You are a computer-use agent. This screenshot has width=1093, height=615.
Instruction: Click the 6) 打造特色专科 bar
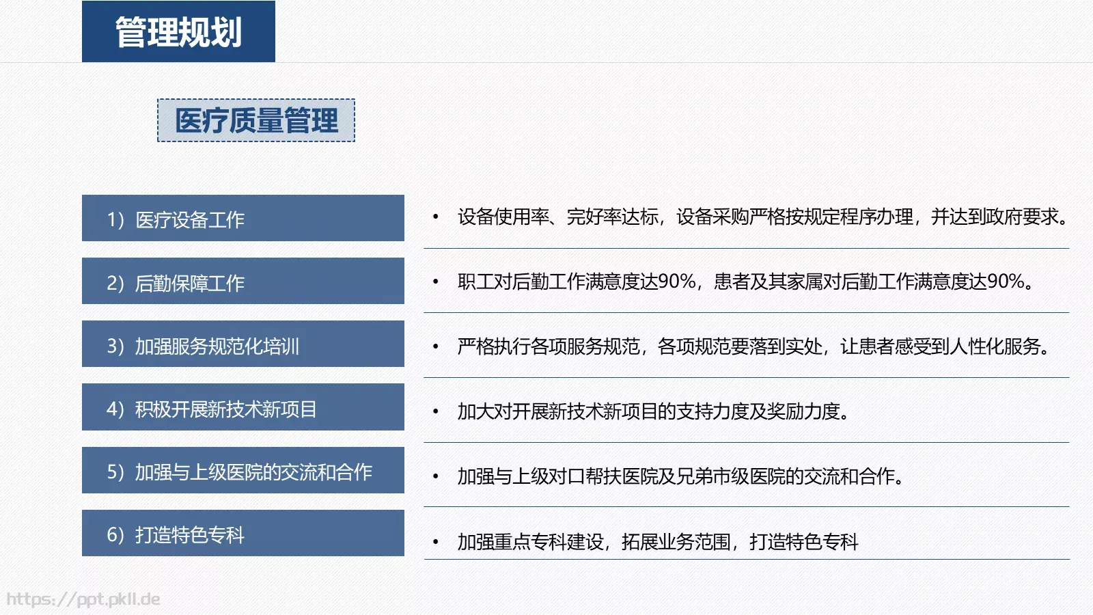pyautogui.click(x=243, y=533)
